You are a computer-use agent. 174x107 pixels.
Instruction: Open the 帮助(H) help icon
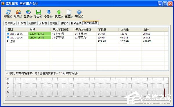pyautogui.click(x=79, y=12)
